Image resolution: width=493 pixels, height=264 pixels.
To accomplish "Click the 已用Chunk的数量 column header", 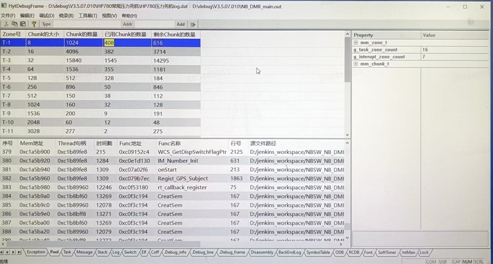I will (x=127, y=34).
